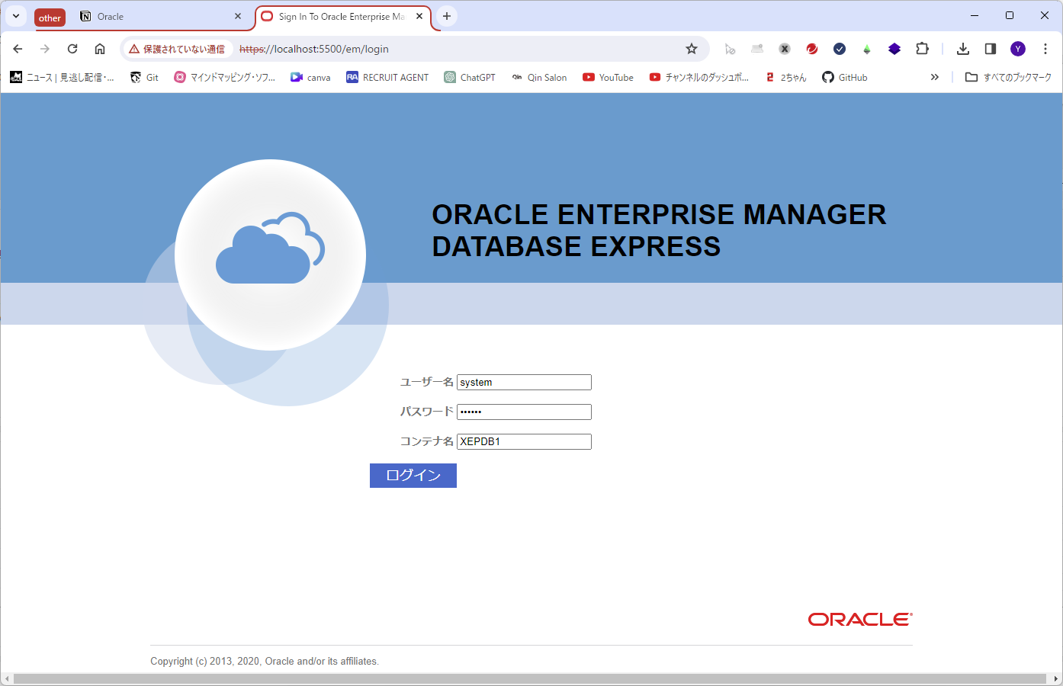Open the YouTube bookmark
1063x686 pixels.
[x=608, y=77]
